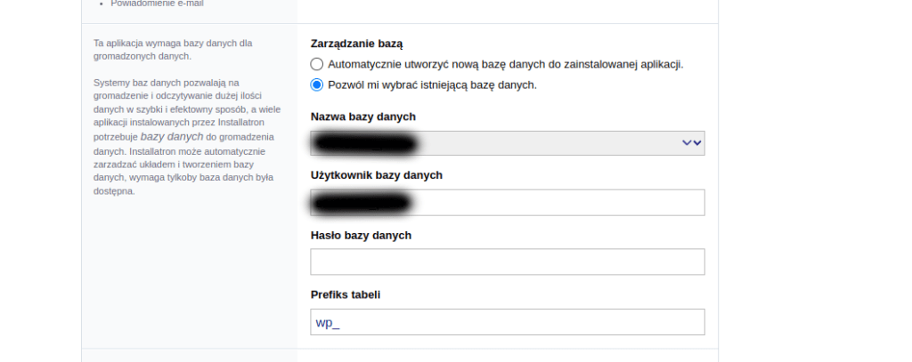Click the 'Hasło bazy danych' label
Screen dimensions: 912x362
pyautogui.click(x=361, y=236)
